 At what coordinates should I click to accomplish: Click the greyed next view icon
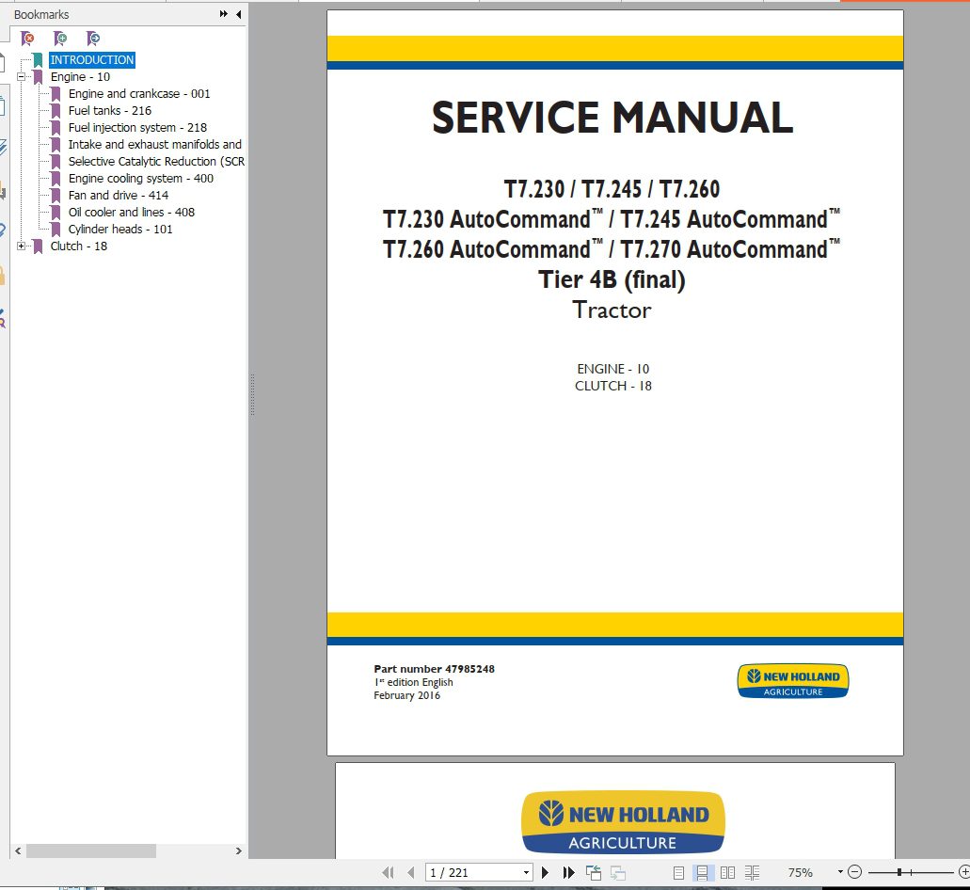coord(617,872)
